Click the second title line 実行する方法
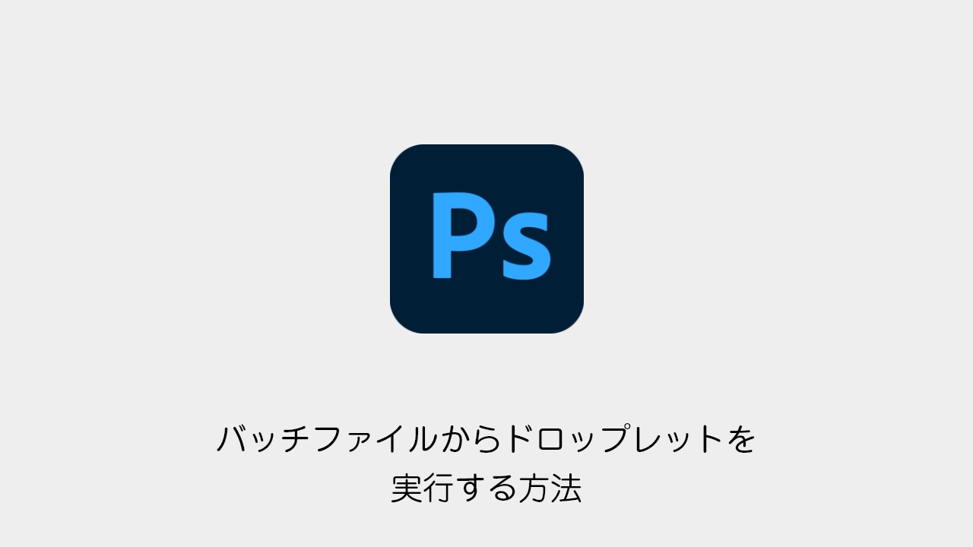The image size is (973, 547). (x=486, y=489)
